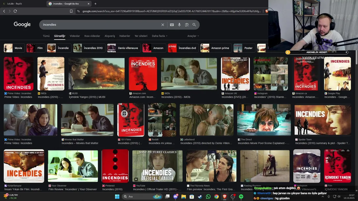The width and height of the screenshot is (358, 201).
Task: Filter by the Denis villeneuve chip
Action: [x=124, y=48]
